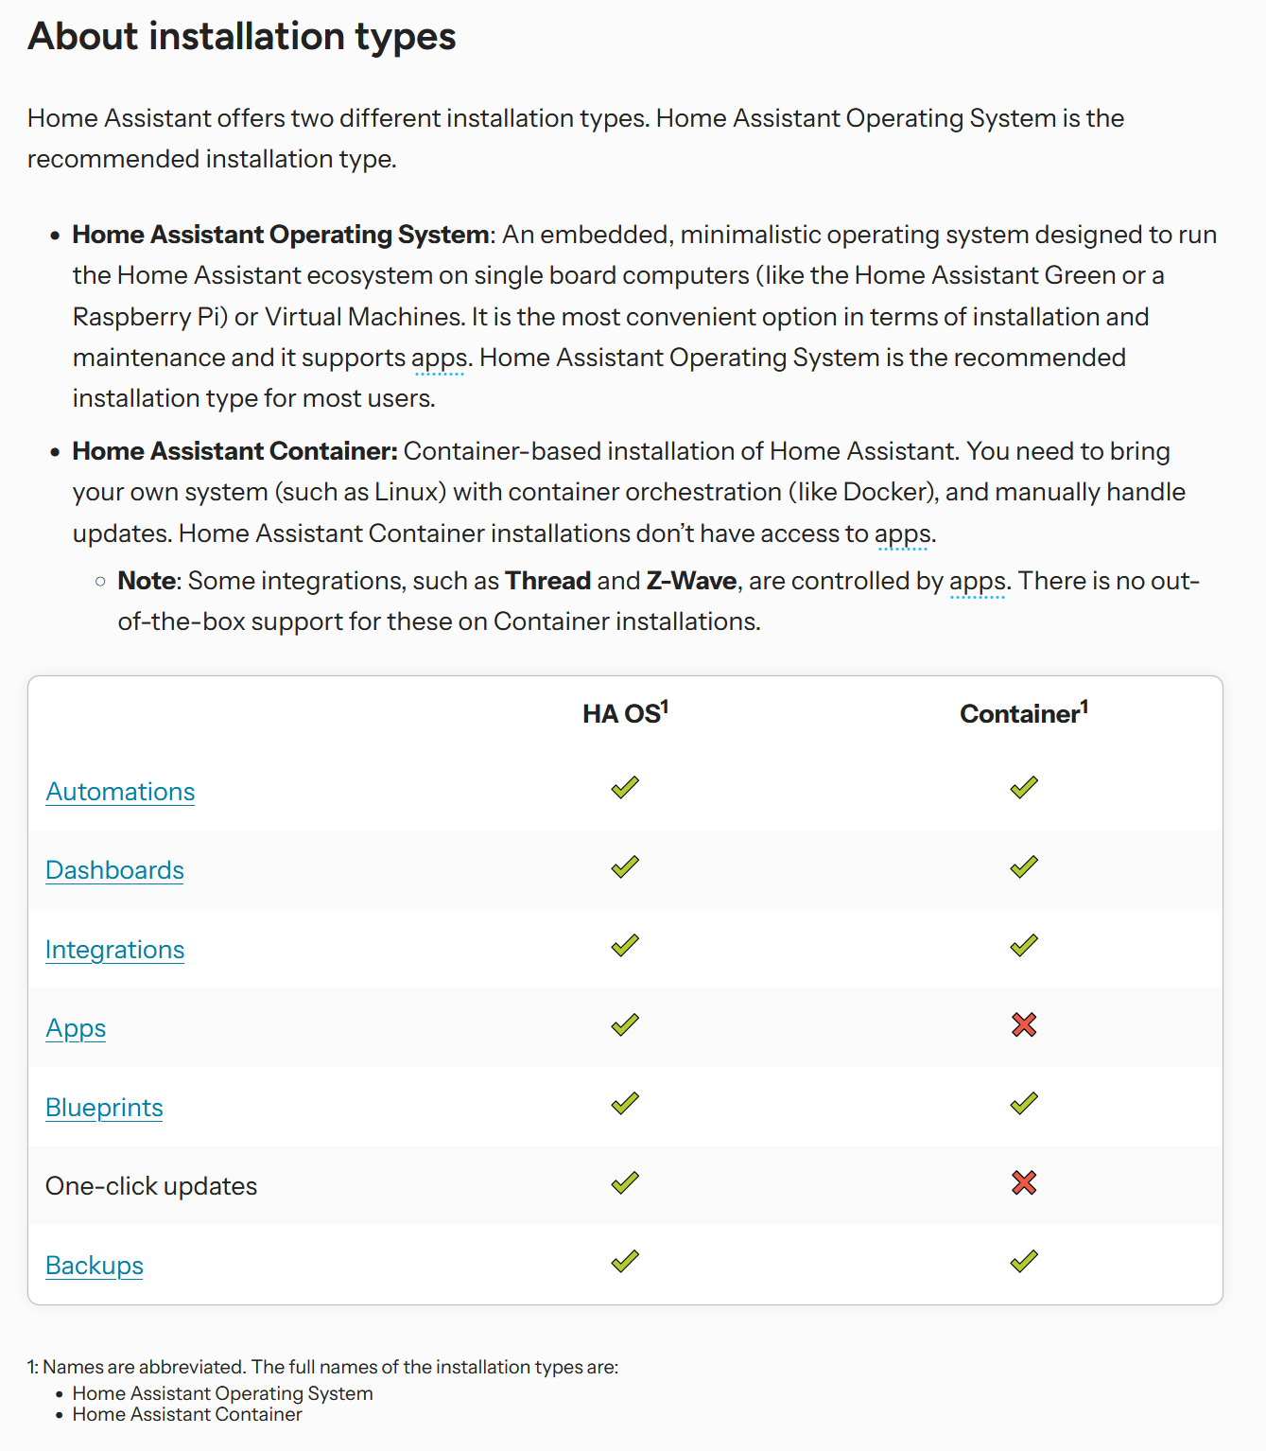Open the Backups link
This screenshot has height=1451, width=1266.
point(95,1266)
